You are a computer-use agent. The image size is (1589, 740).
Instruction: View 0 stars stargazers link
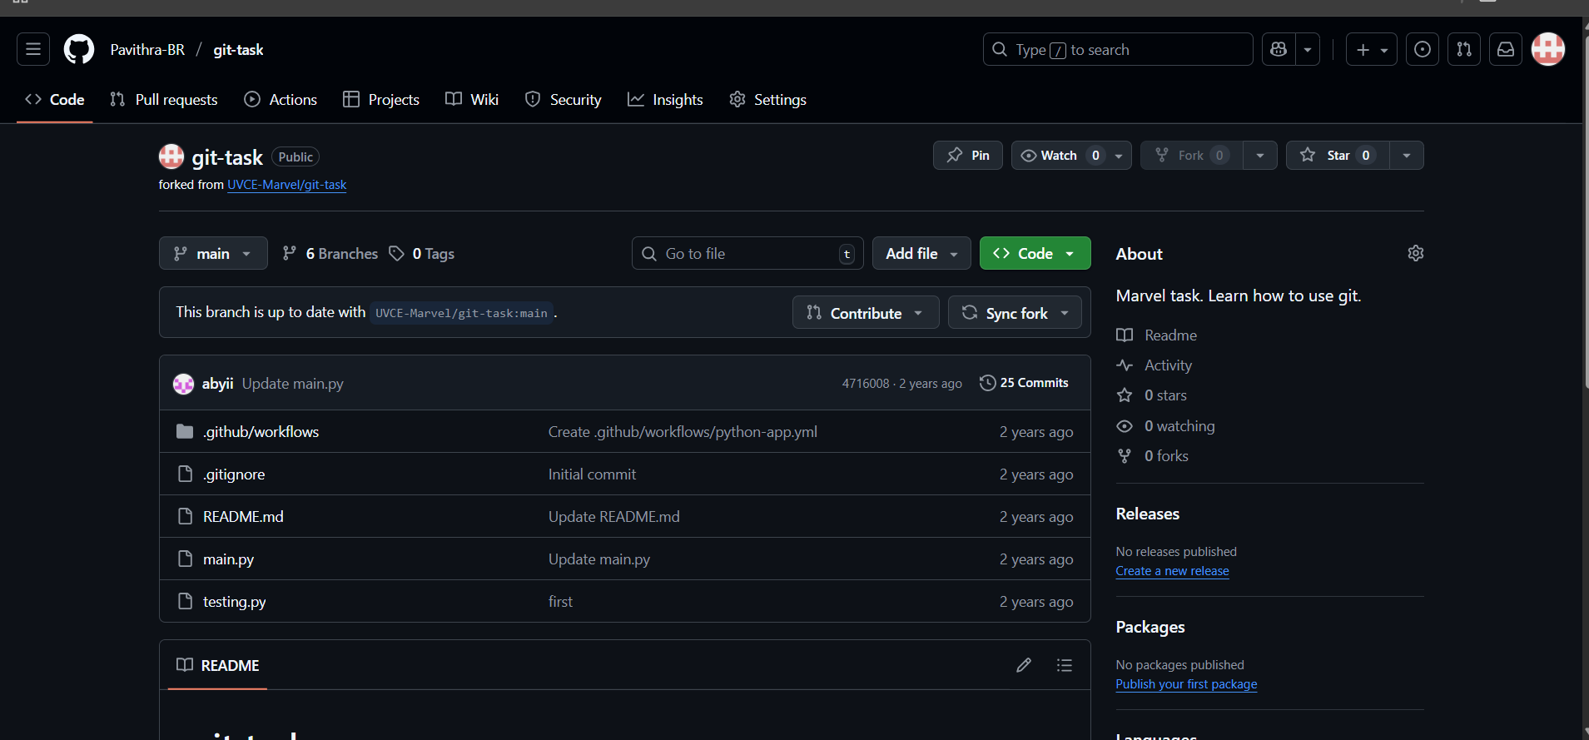[x=1151, y=395]
